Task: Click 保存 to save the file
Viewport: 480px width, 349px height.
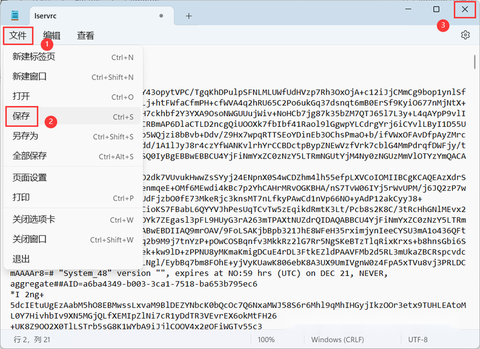Action: tap(73, 116)
